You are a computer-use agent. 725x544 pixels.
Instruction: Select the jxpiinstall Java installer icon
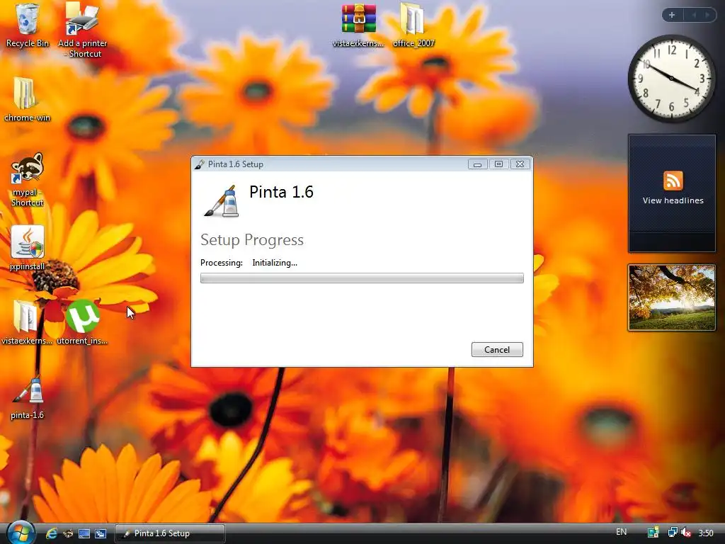click(x=28, y=247)
